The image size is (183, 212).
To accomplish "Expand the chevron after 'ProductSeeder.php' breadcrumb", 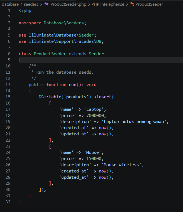I will point(89,4).
